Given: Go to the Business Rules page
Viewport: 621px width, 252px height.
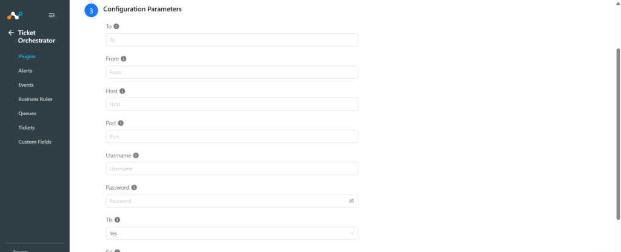Looking at the screenshot, I should (35, 99).
